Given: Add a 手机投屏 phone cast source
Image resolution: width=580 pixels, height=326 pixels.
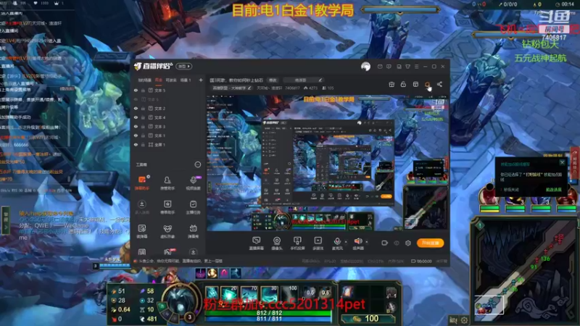Looking at the screenshot, I should [x=297, y=243].
